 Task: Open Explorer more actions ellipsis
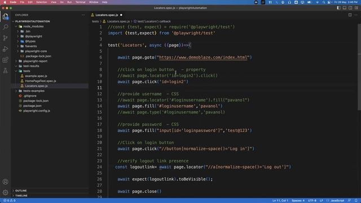click(x=83, y=15)
